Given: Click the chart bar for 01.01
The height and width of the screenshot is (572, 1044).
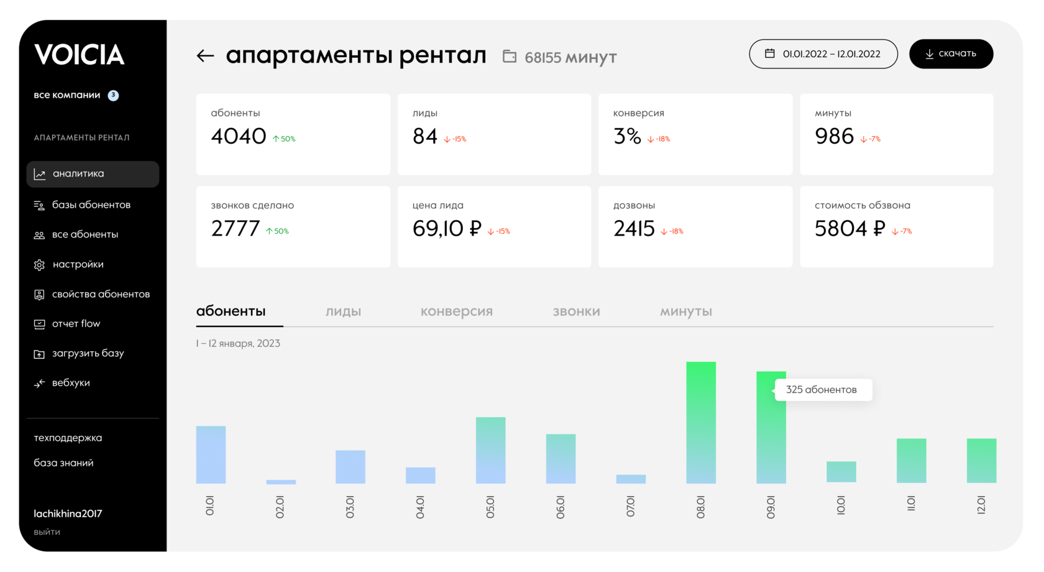Looking at the screenshot, I should coord(211,455).
